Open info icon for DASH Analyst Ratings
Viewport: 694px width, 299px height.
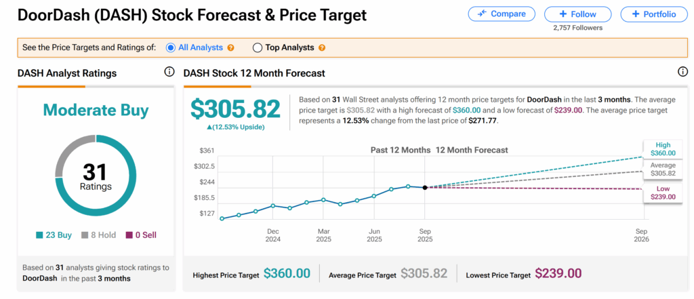pyautogui.click(x=169, y=73)
